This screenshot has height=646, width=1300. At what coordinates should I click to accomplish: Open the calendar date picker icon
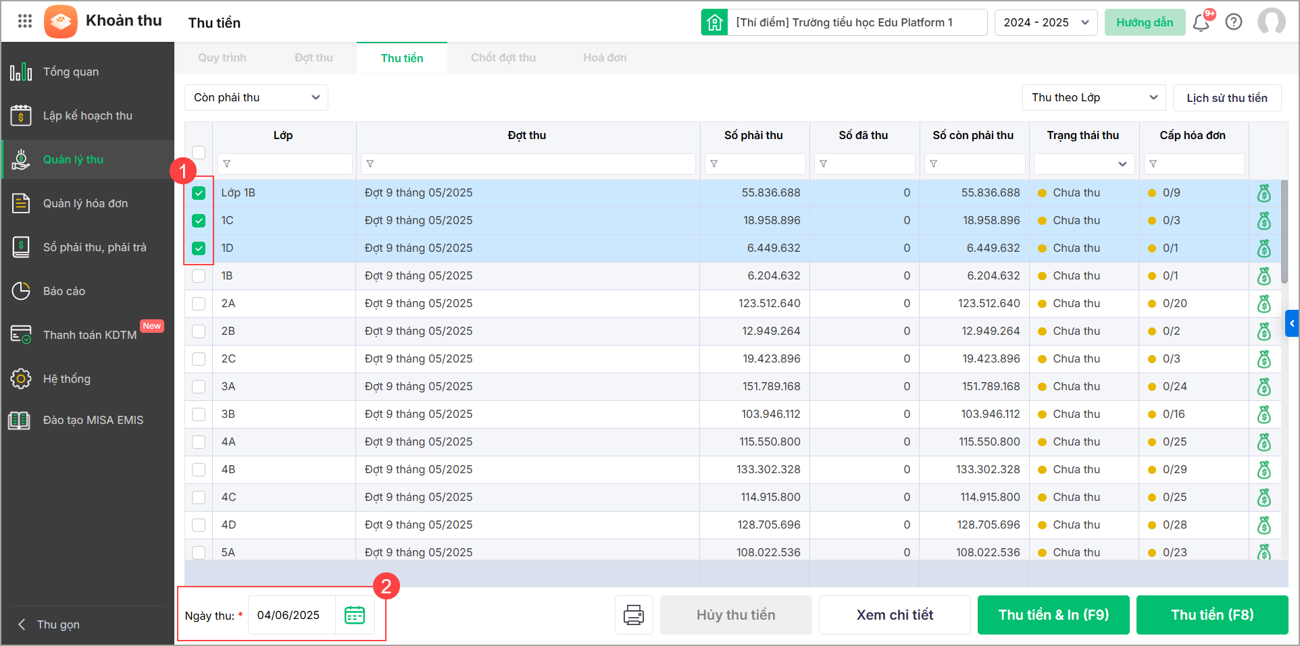point(355,615)
